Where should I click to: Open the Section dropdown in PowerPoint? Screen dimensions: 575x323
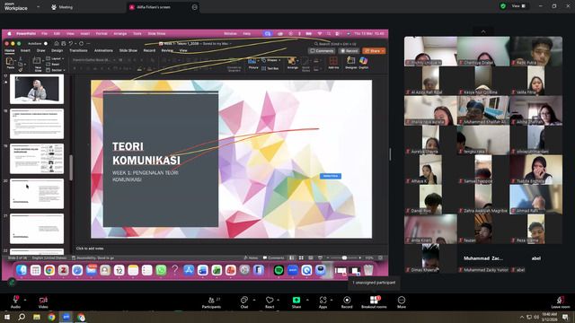56,70
